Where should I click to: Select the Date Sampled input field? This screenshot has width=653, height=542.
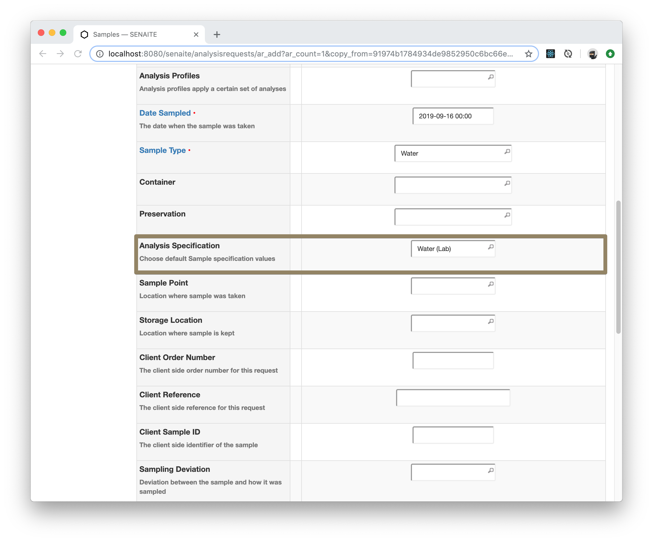[x=453, y=116]
